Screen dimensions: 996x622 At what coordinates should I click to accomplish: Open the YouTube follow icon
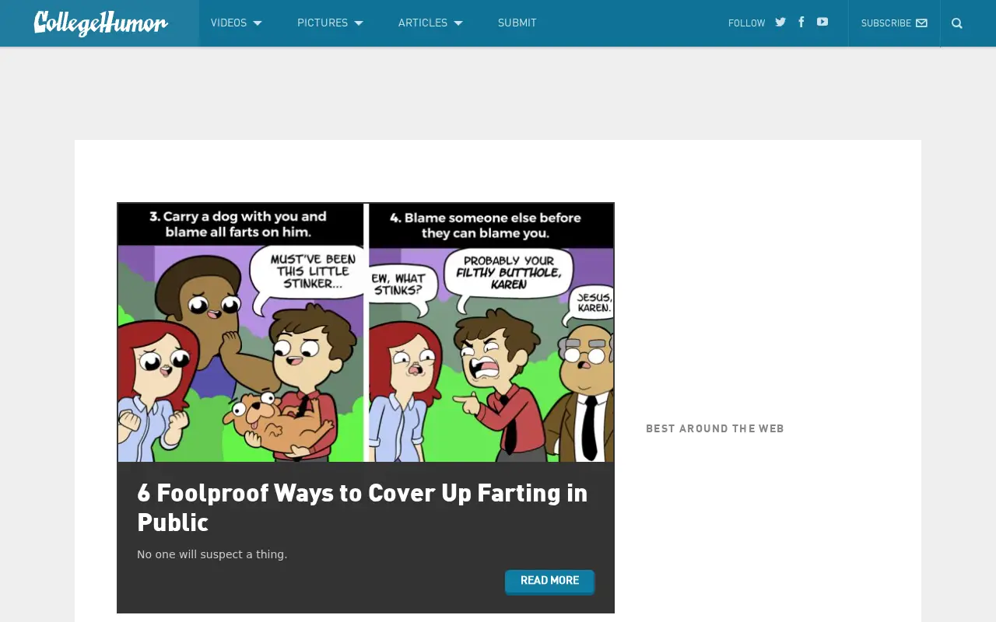pos(822,23)
